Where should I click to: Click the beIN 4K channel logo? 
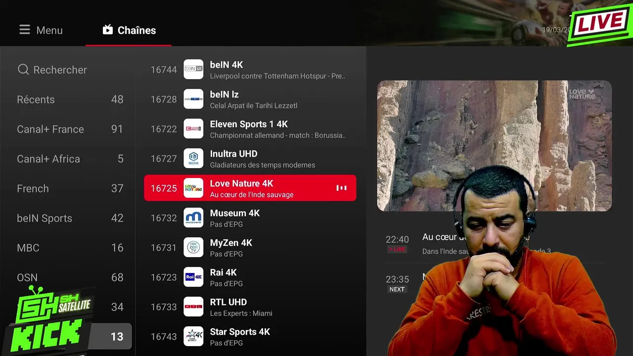pyautogui.click(x=193, y=69)
